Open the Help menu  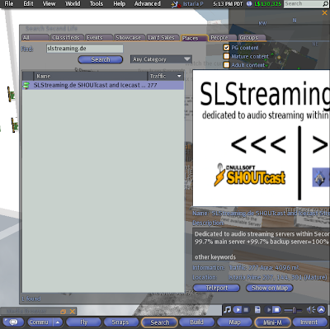click(x=120, y=3)
